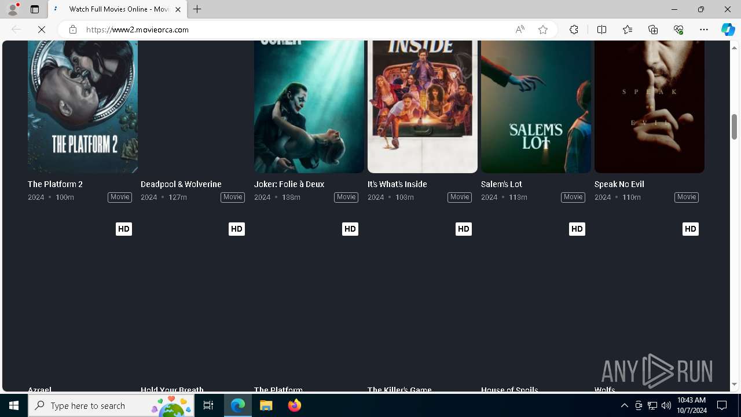This screenshot has height=417, width=741.
Task: Click the HD badge above The Platform
Action: coord(350,229)
